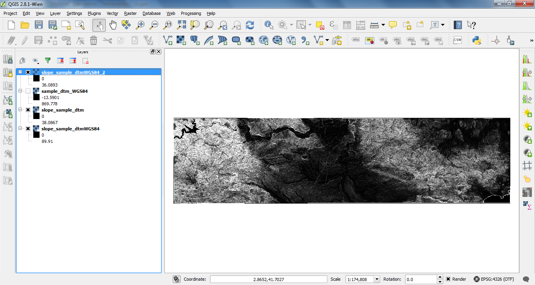Select the value 36.0893 in legend

click(49, 85)
